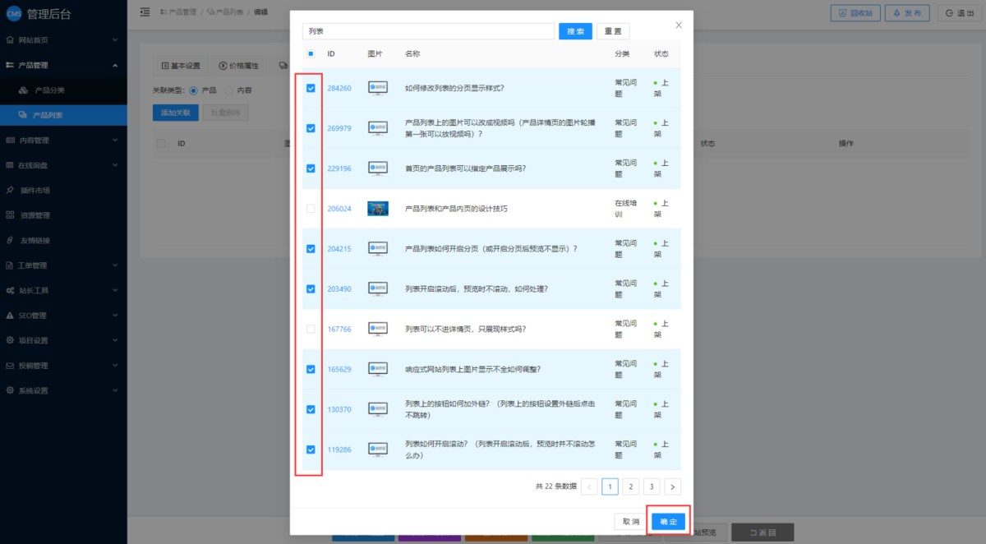Click the CMS logo icon

click(x=13, y=13)
